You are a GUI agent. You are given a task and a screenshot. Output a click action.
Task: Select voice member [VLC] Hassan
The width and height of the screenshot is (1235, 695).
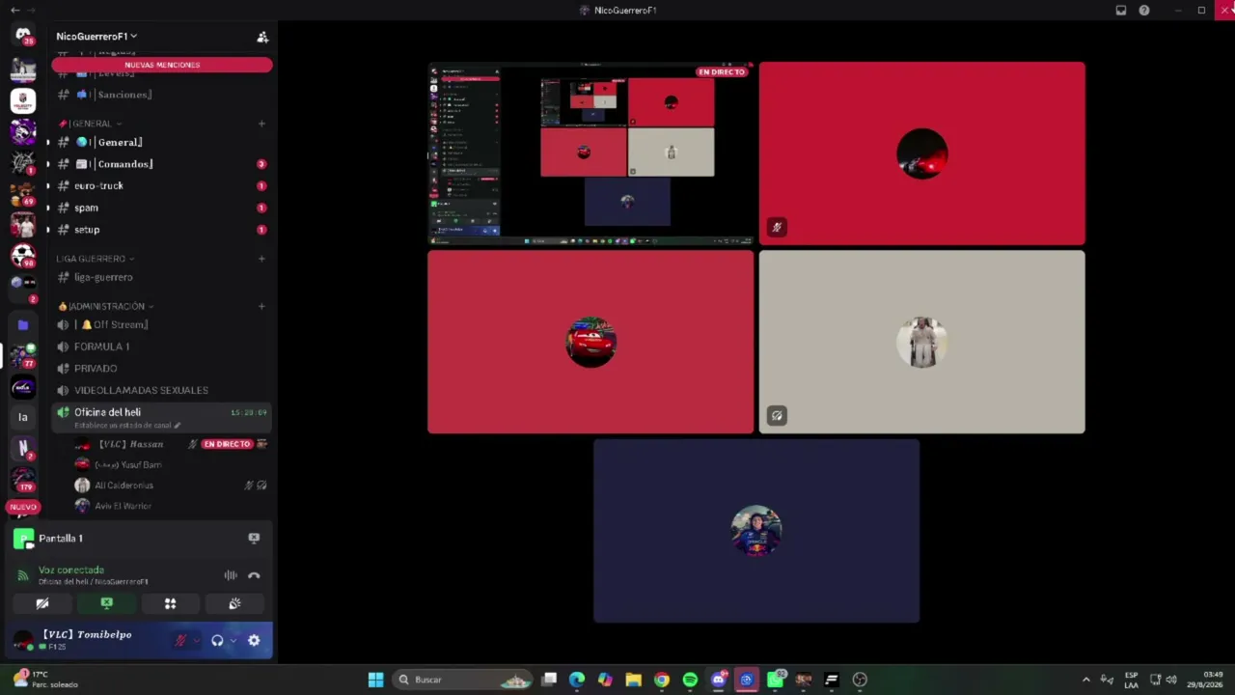coord(172,444)
